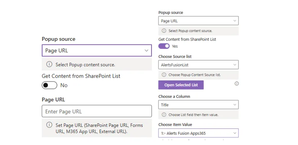The height and width of the screenshot is (145, 298).
Task: Click the chevron in the Alerts Fusion Apps365 dropdown
Action: tap(235, 133)
